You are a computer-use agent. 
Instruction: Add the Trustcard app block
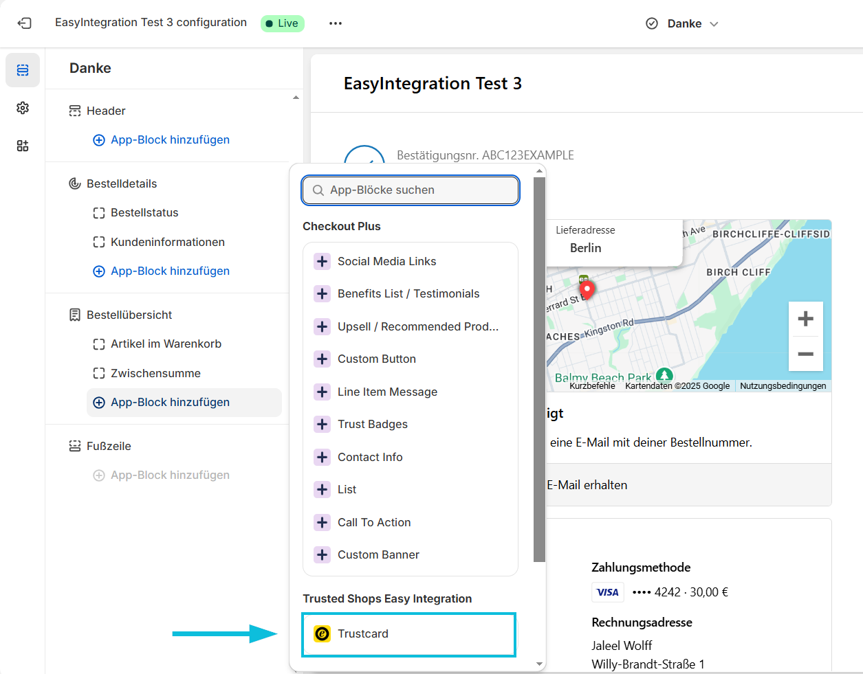tap(409, 633)
